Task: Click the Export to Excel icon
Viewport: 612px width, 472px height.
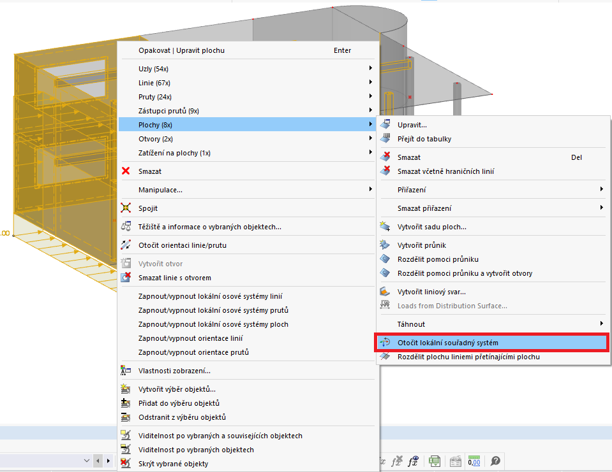Action: [x=435, y=461]
